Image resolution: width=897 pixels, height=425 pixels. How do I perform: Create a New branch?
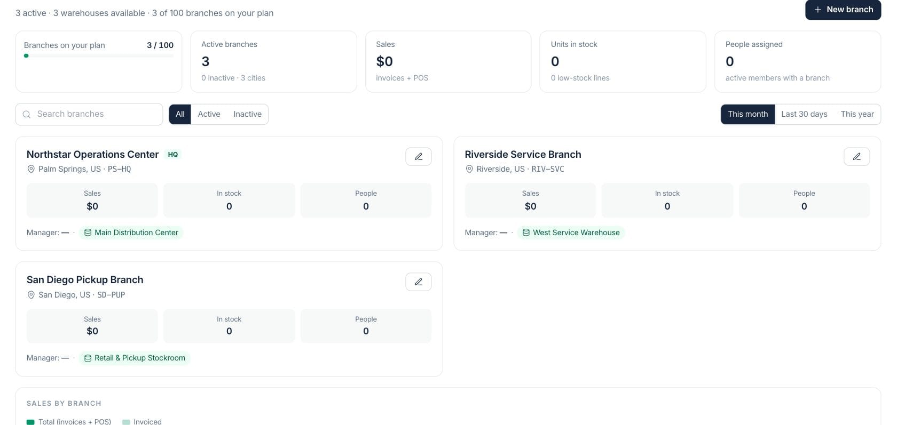coord(843,10)
